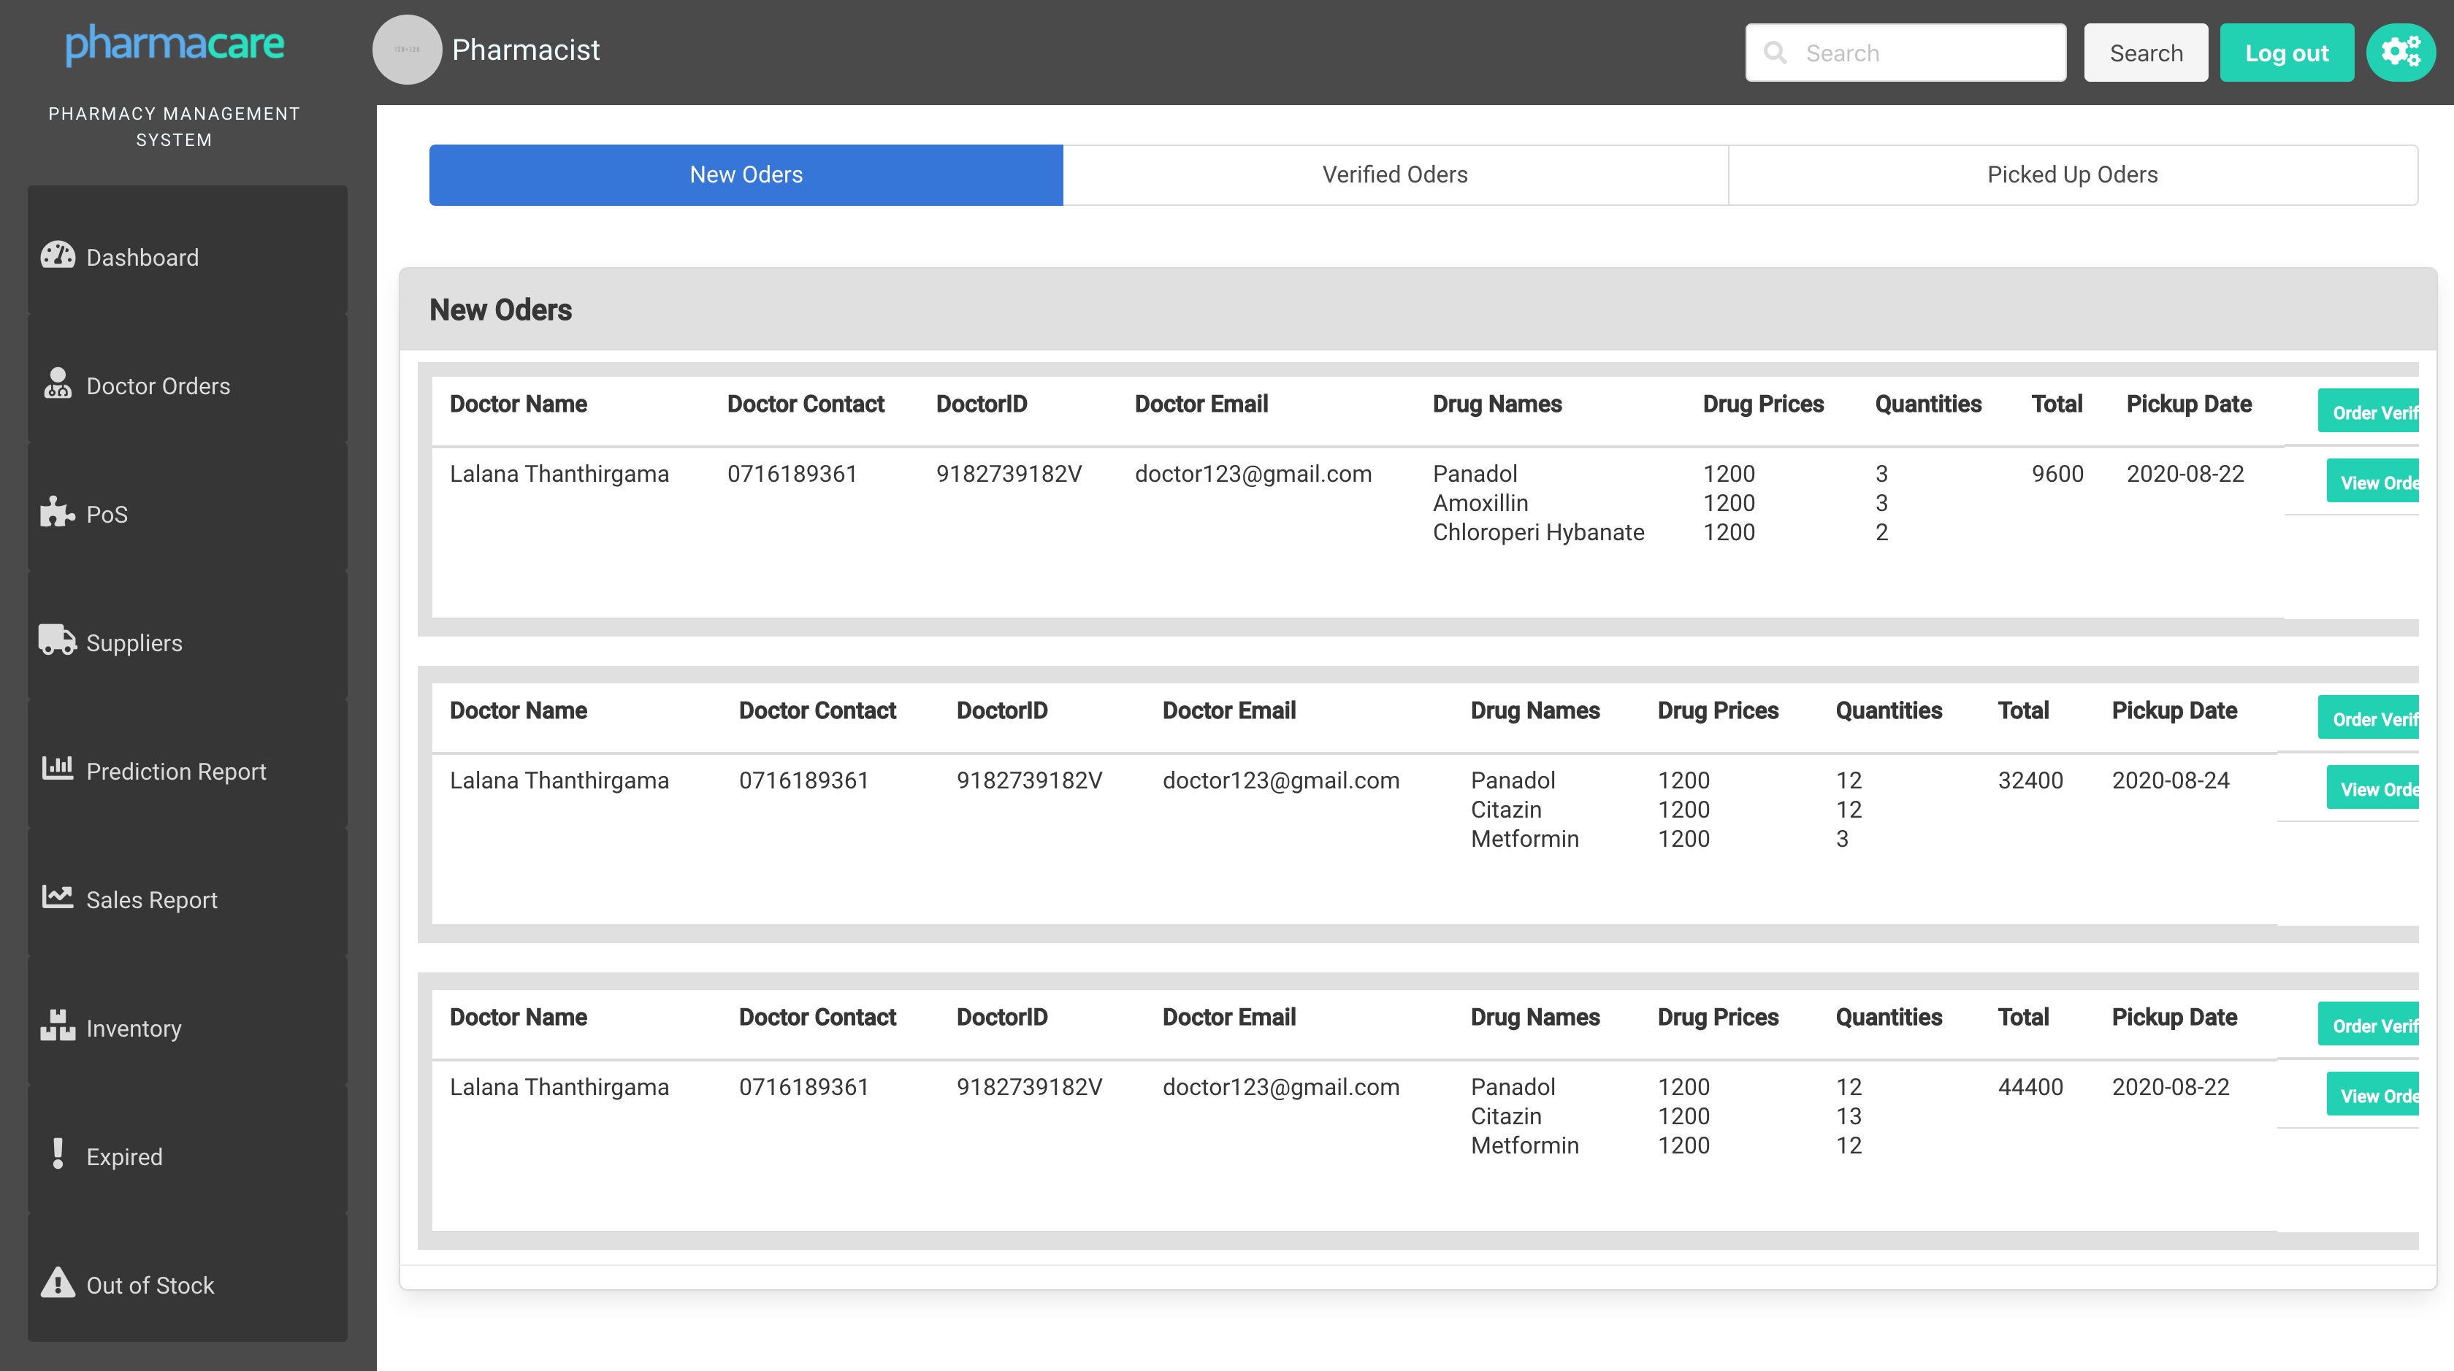Click the Inventory boxes icon

(57, 1026)
